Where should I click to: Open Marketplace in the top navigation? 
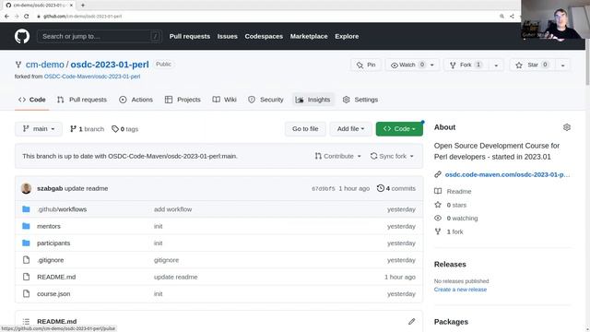click(309, 37)
